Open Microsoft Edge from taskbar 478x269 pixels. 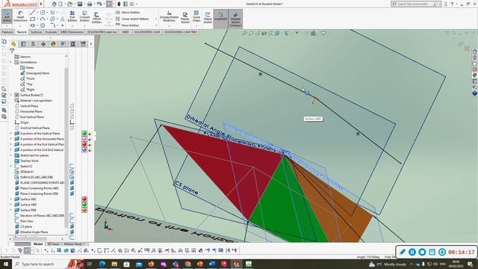[102, 264]
